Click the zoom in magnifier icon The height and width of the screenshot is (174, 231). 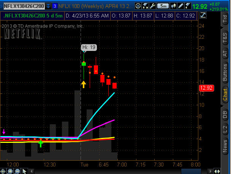(10, 171)
